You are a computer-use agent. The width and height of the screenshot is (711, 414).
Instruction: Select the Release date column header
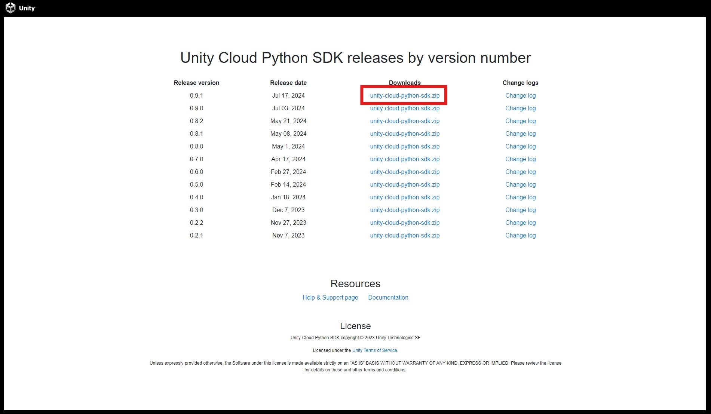[288, 83]
